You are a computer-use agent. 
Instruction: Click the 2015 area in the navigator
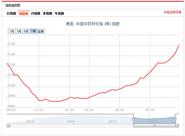[112, 122]
